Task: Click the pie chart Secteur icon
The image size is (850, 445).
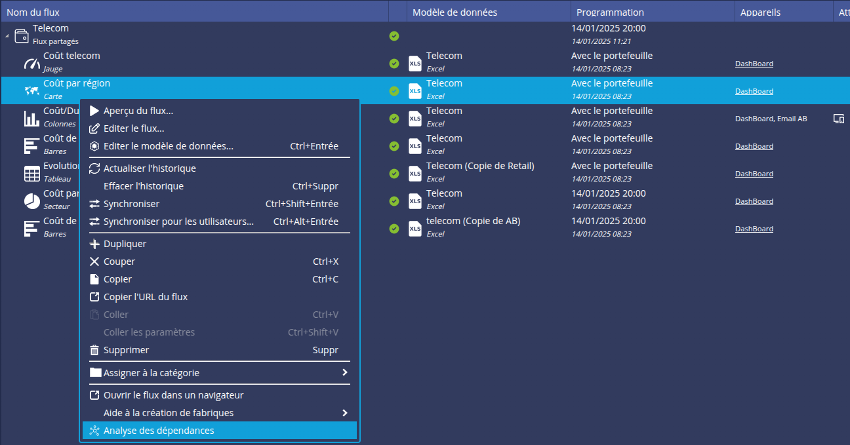Action: click(x=31, y=201)
